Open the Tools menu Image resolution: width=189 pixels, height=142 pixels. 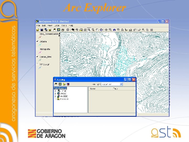64,26
